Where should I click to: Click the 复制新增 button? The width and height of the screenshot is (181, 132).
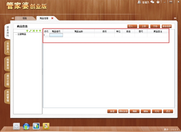click(123, 111)
